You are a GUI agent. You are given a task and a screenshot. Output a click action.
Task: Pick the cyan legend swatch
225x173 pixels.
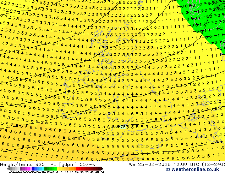pos(43,169)
